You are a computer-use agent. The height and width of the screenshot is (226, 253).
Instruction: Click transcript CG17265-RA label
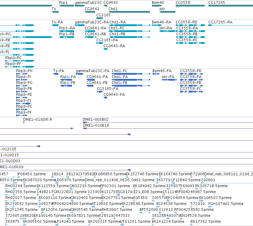click(220, 22)
